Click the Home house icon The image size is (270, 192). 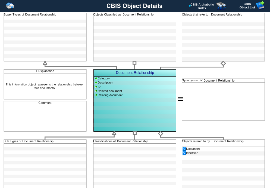[10, 6]
